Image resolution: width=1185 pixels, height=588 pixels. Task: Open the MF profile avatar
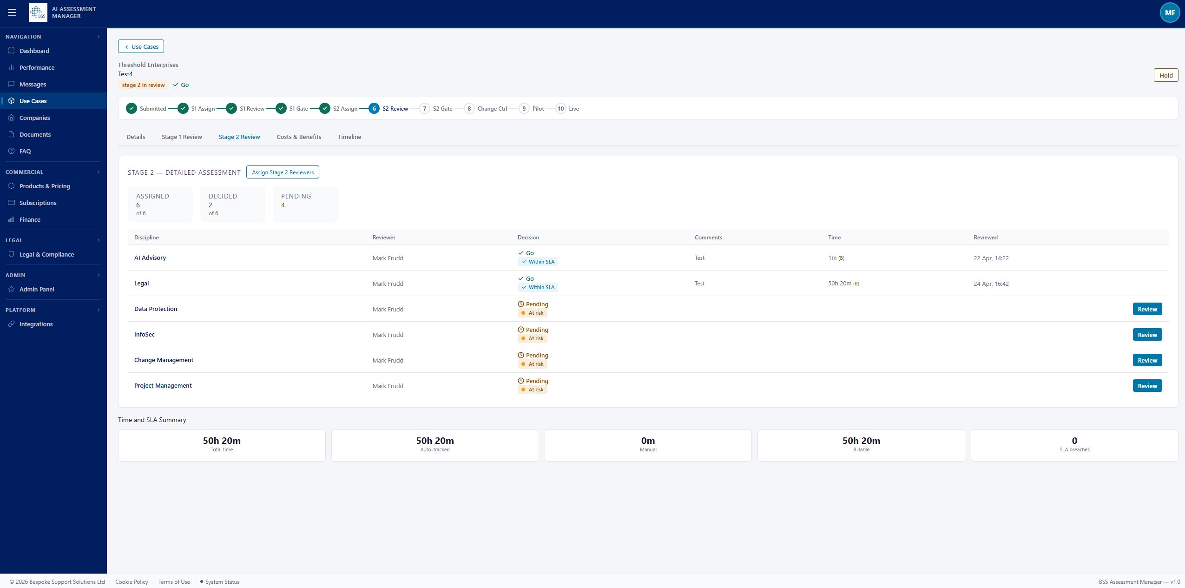pyautogui.click(x=1169, y=13)
